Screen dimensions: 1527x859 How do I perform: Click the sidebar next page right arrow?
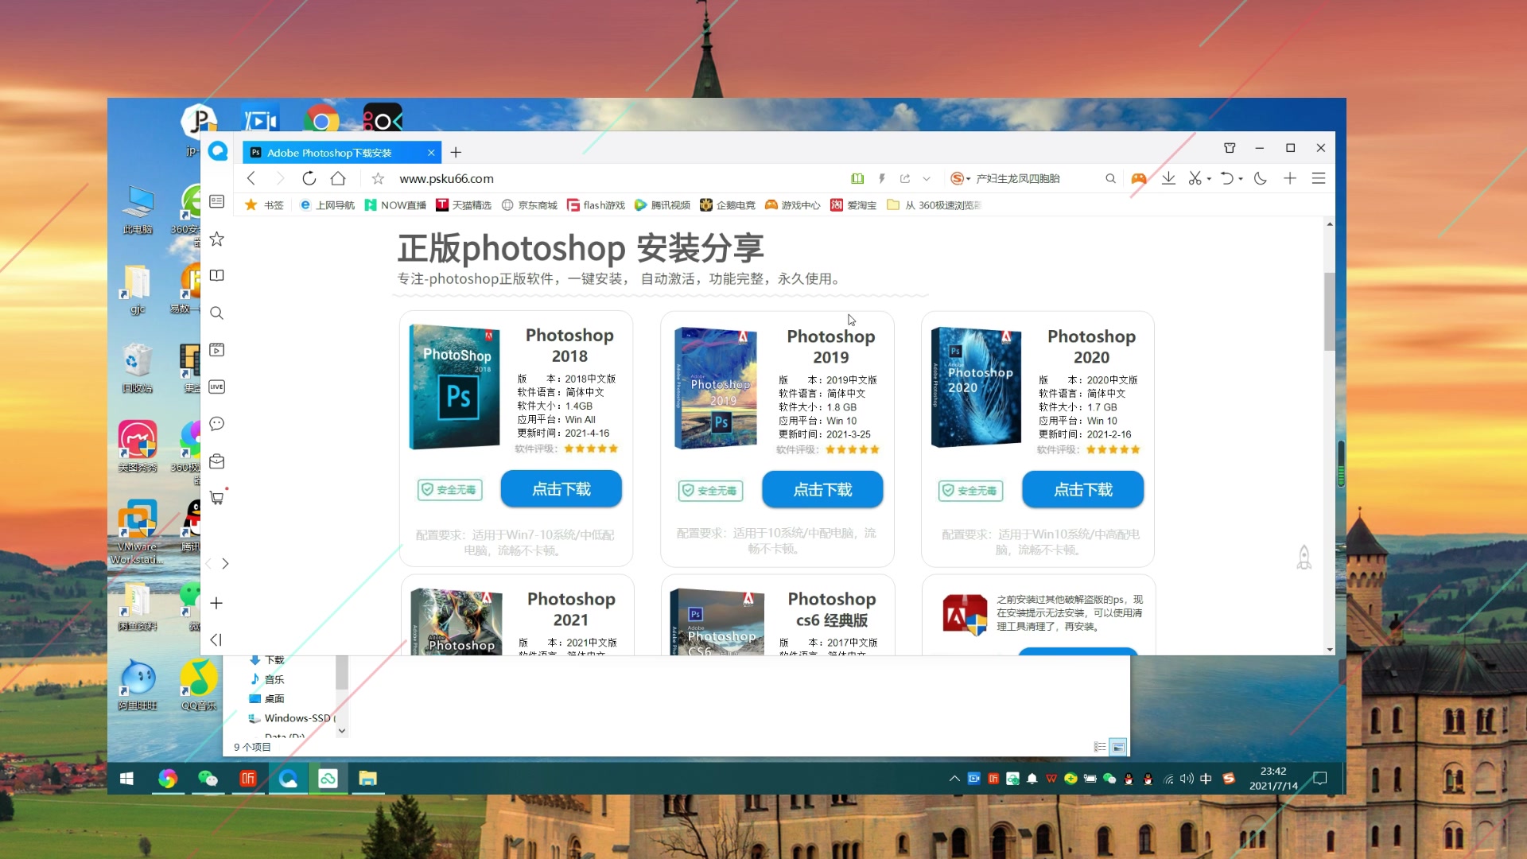coord(226,564)
